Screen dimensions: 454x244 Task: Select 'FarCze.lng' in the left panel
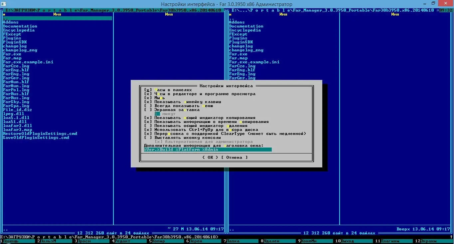click(16, 66)
